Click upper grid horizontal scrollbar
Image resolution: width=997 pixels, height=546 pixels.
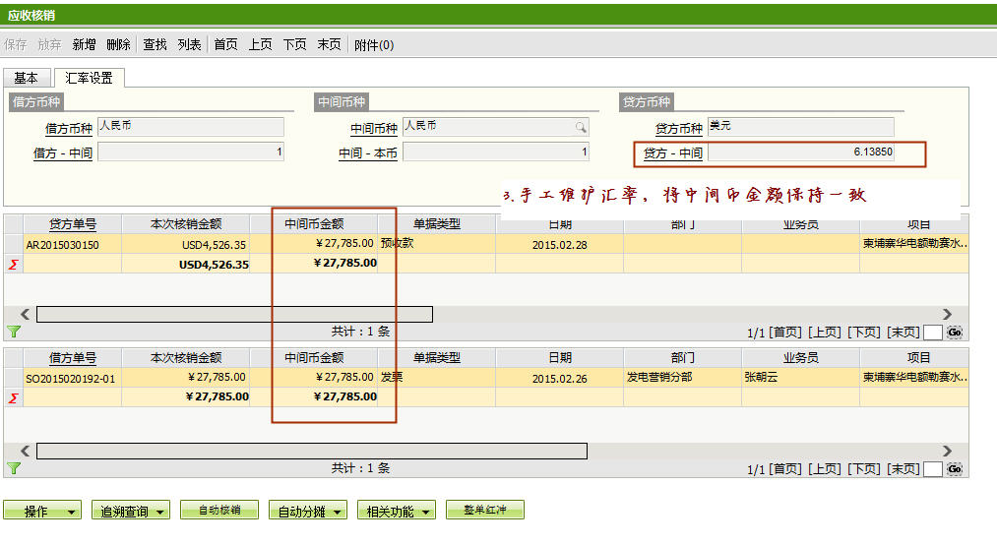[x=234, y=314]
